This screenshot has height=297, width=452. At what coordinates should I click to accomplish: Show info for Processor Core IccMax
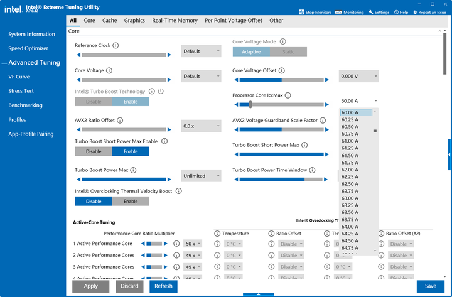(288, 95)
